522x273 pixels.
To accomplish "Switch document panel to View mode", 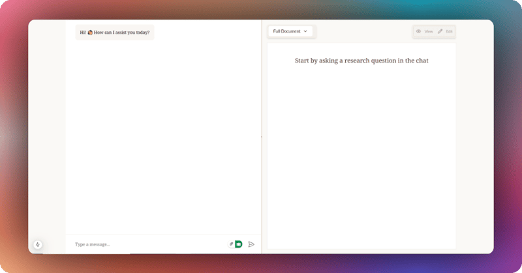I will (x=424, y=31).
